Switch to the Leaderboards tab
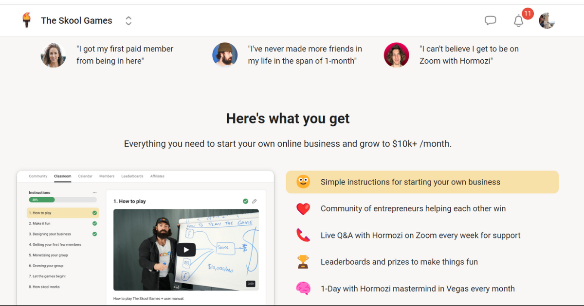Viewport: 584px width, 306px height. click(x=132, y=176)
